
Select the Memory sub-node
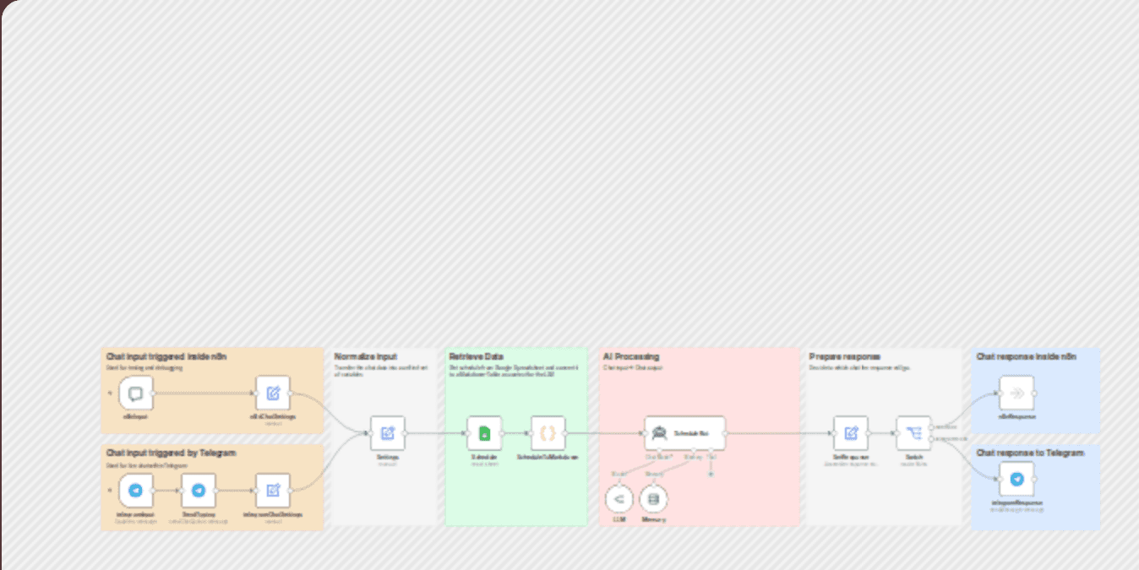point(653,499)
